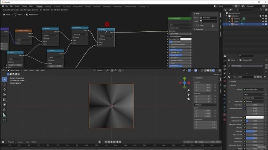The image size is (268, 150).
Task: Enable Clamp on the Modulo node
Action: [x=44, y=38]
